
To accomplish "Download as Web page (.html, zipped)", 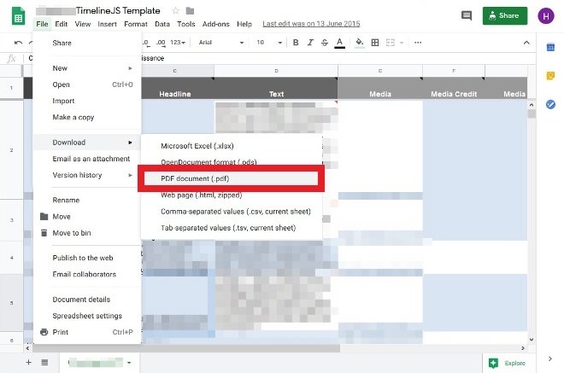I will (232, 195).
